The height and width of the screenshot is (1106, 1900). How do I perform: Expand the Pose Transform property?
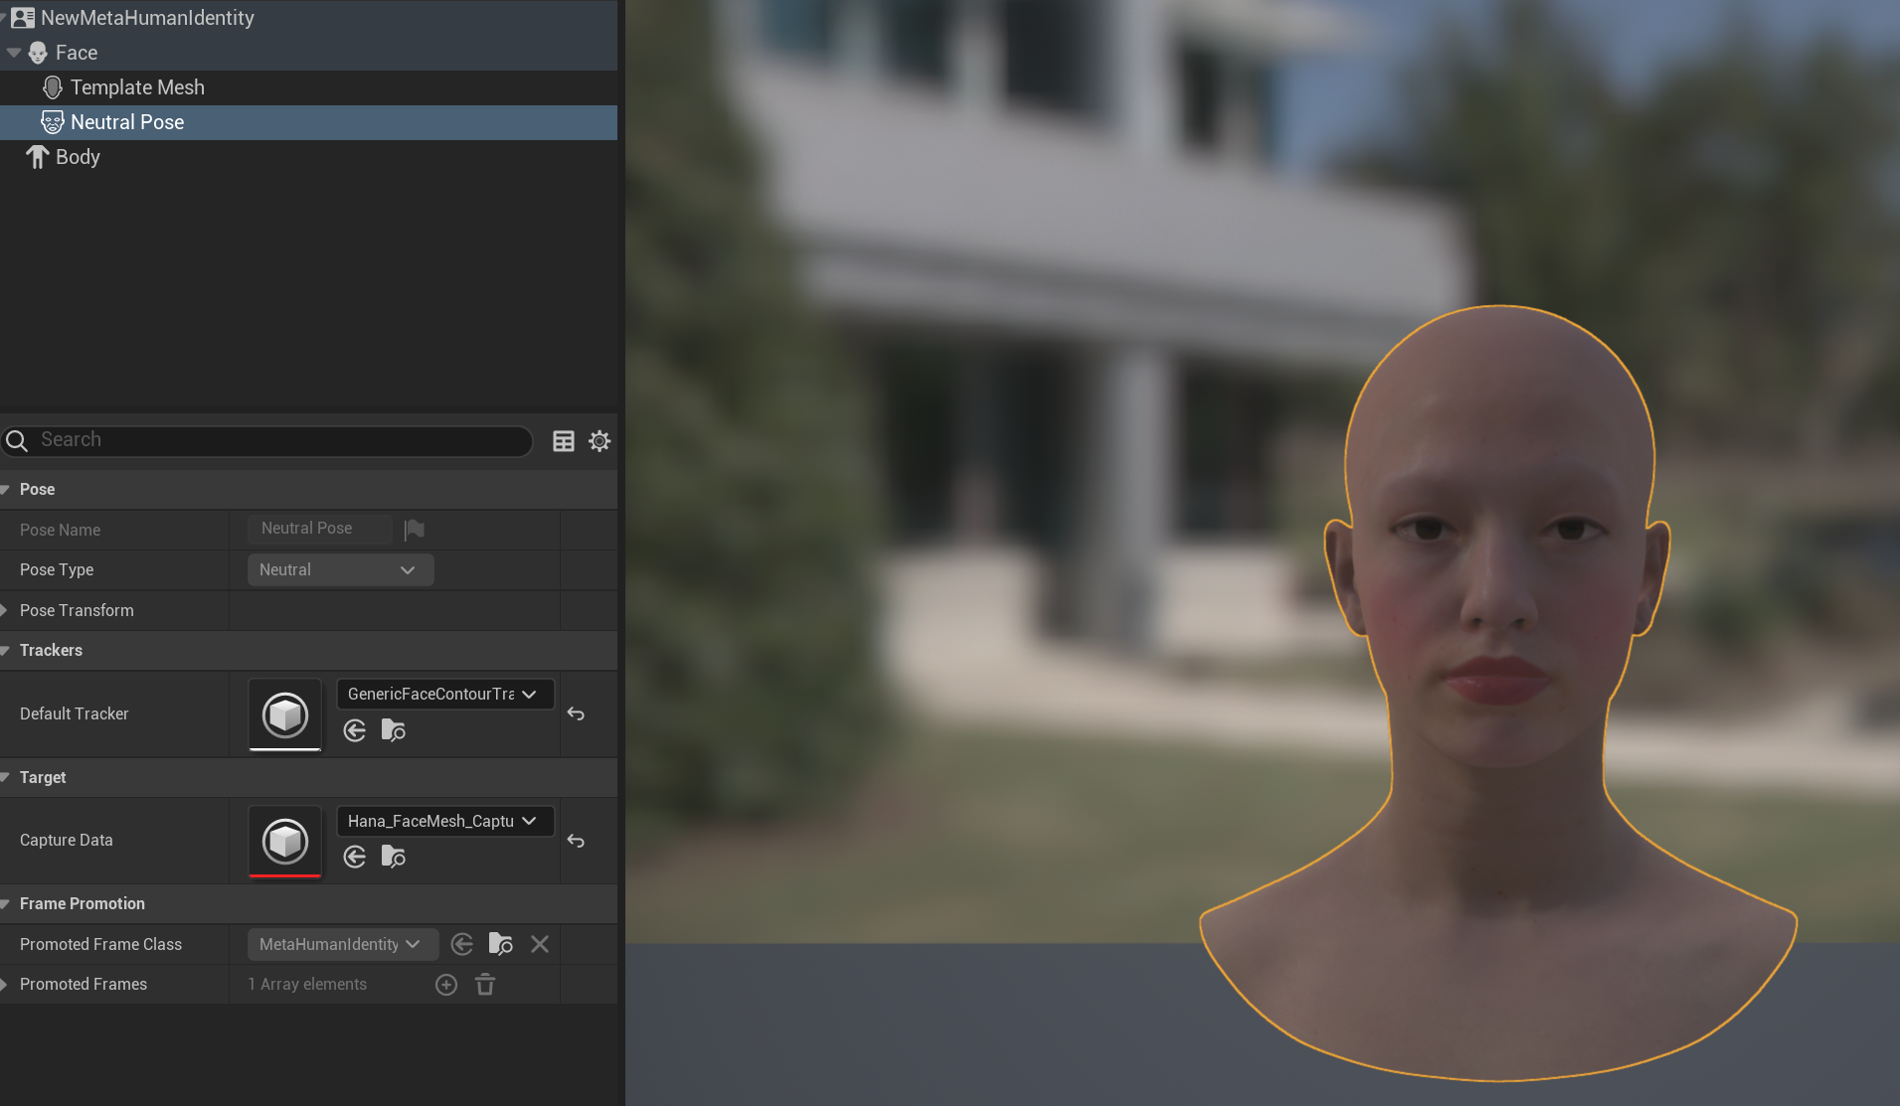(5, 610)
